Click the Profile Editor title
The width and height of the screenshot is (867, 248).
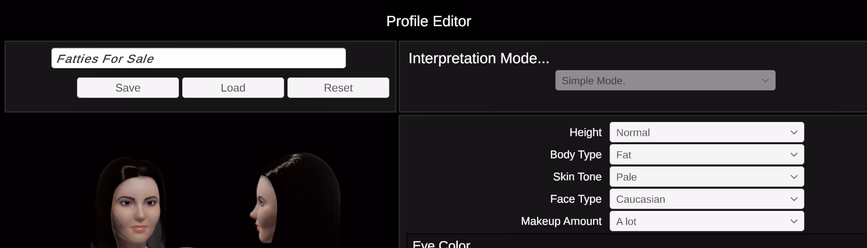tap(429, 21)
